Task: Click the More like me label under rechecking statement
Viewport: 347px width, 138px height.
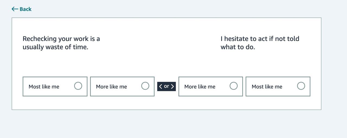Action: point(111,87)
